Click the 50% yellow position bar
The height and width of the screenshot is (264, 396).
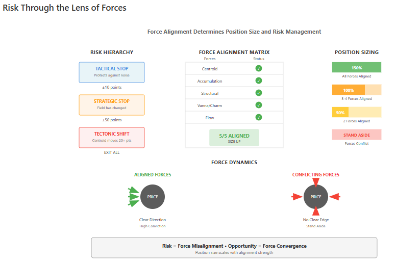coord(356,112)
